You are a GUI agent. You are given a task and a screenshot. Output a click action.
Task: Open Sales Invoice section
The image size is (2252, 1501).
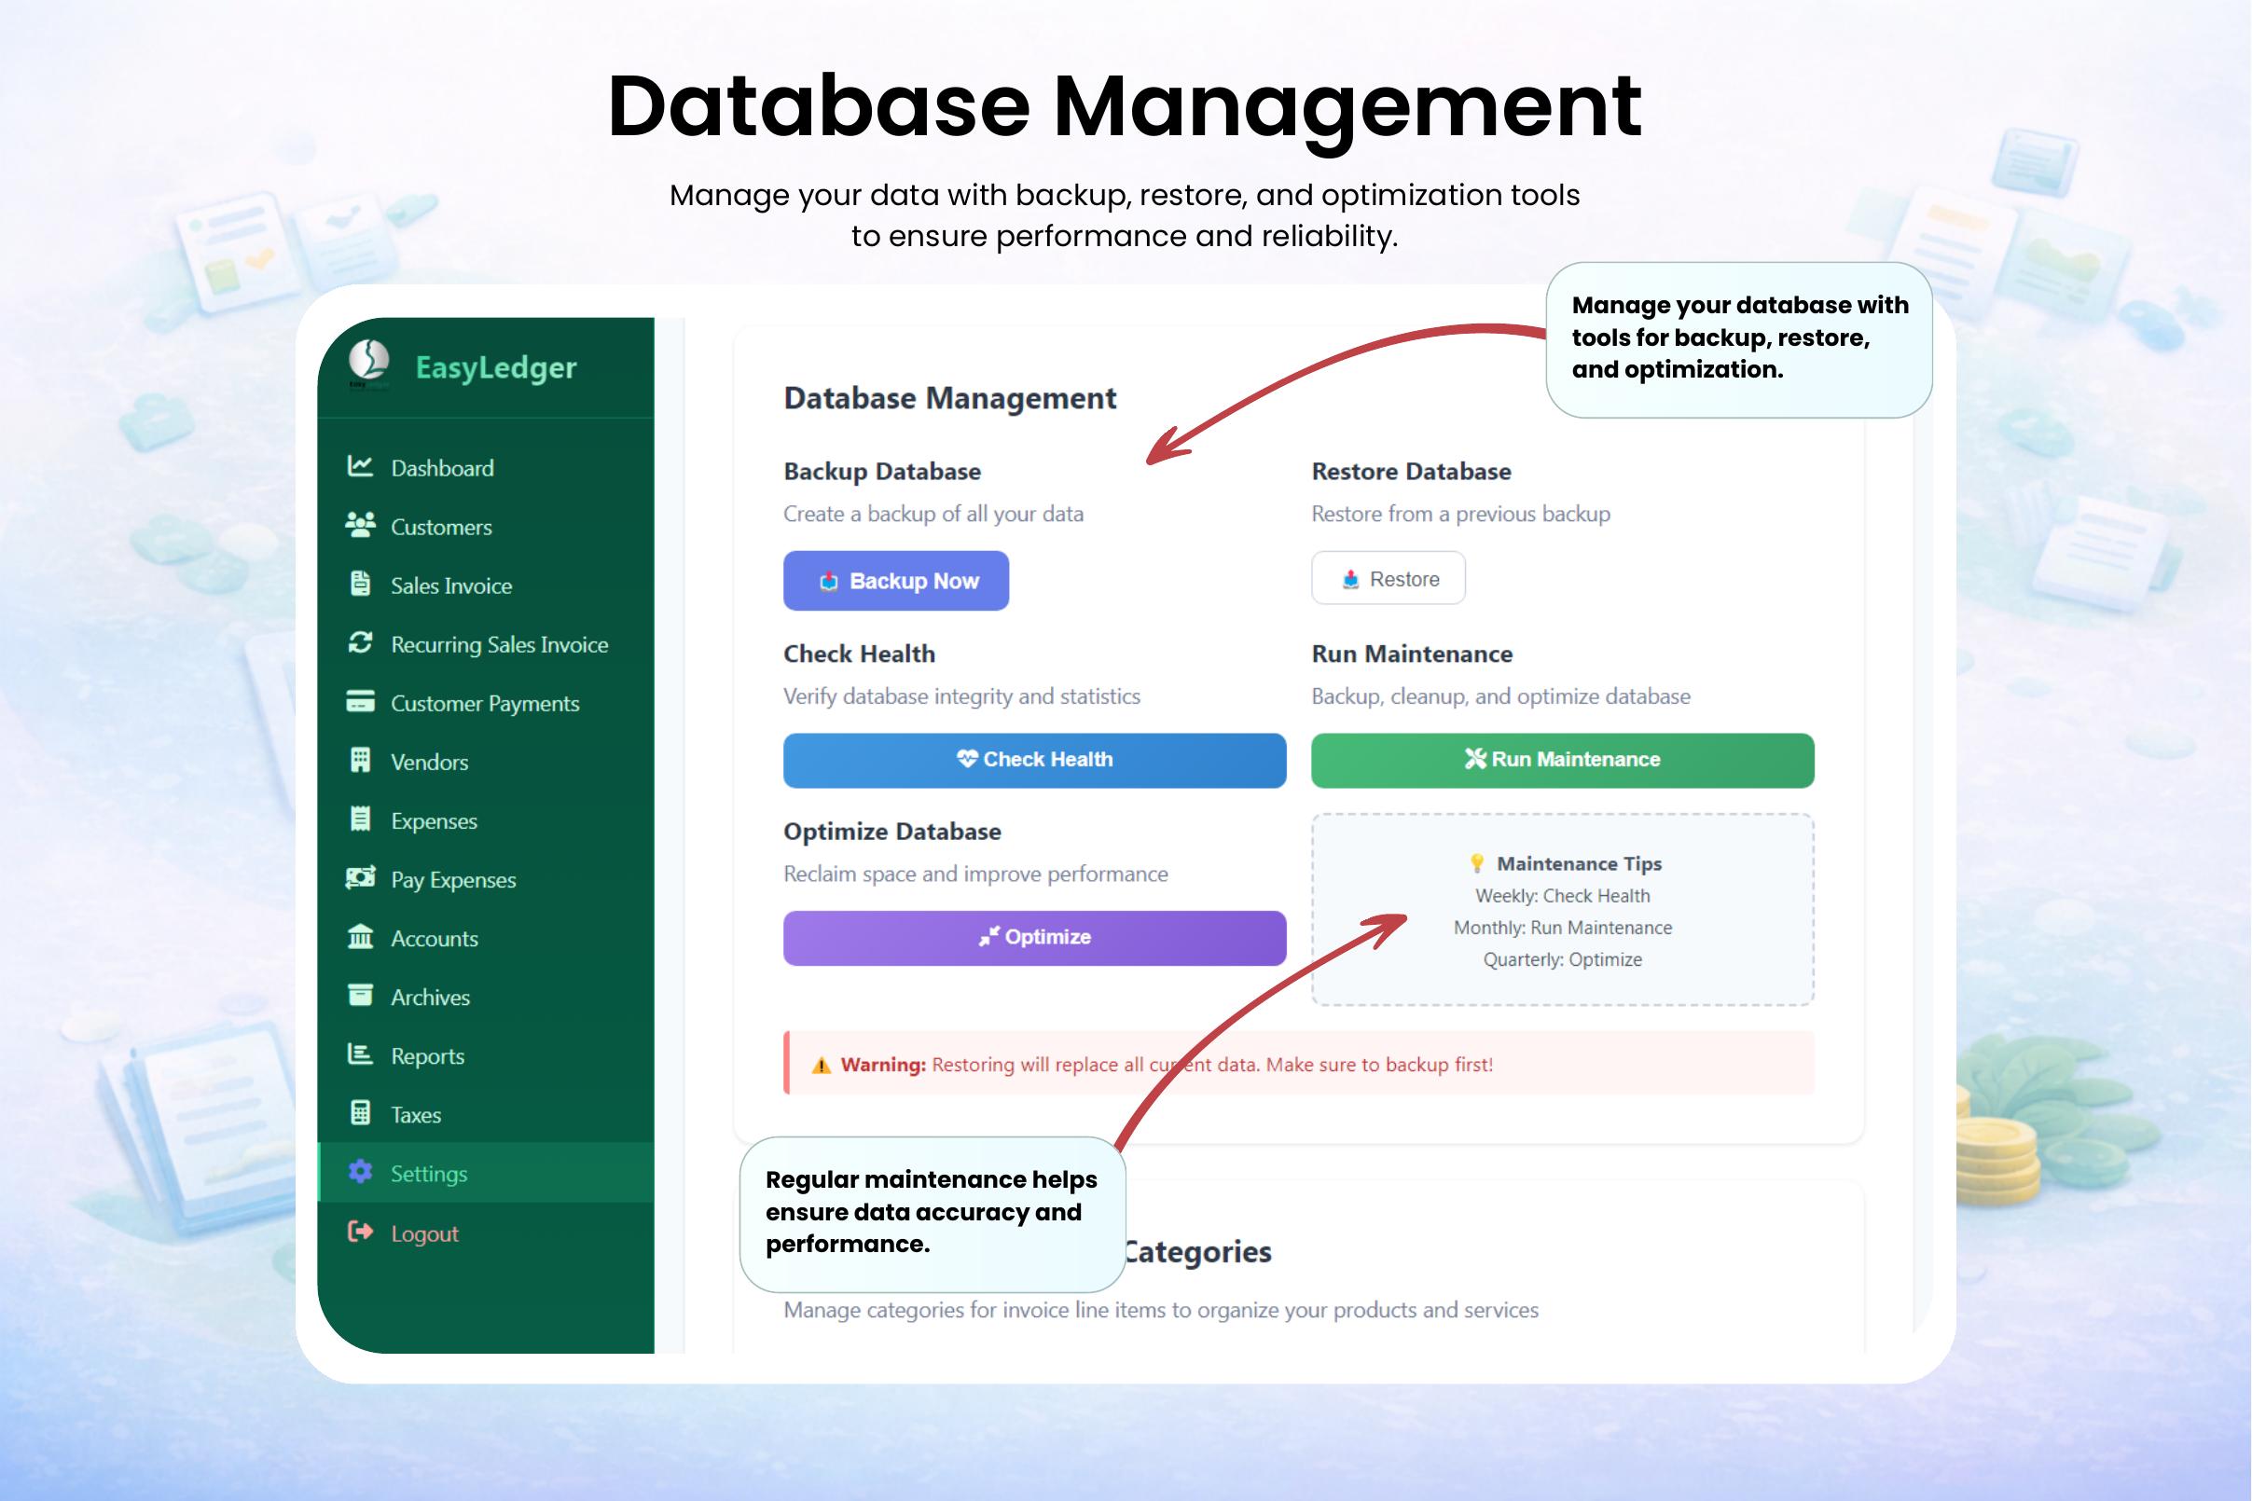tap(486, 585)
